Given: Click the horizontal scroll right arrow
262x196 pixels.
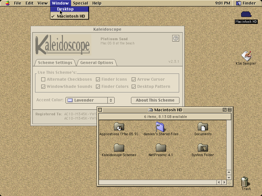Looking at the screenshot, I should click(224, 182).
